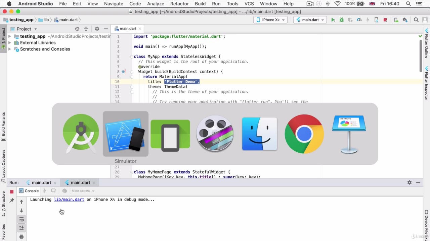Image resolution: width=430 pixels, height=241 pixels.
Task: Open the Refactor menu
Action: 179,4
